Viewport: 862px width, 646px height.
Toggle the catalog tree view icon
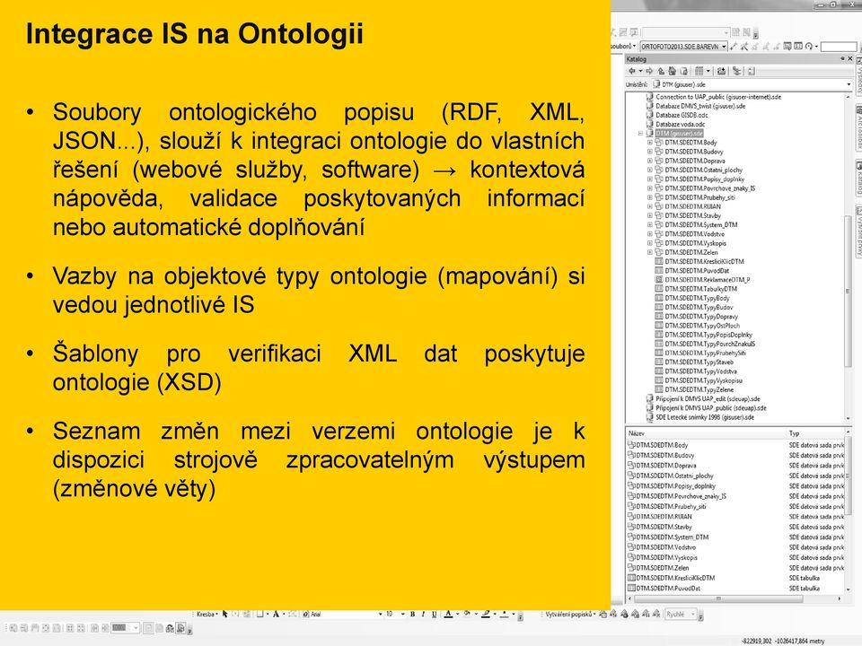click(737, 72)
